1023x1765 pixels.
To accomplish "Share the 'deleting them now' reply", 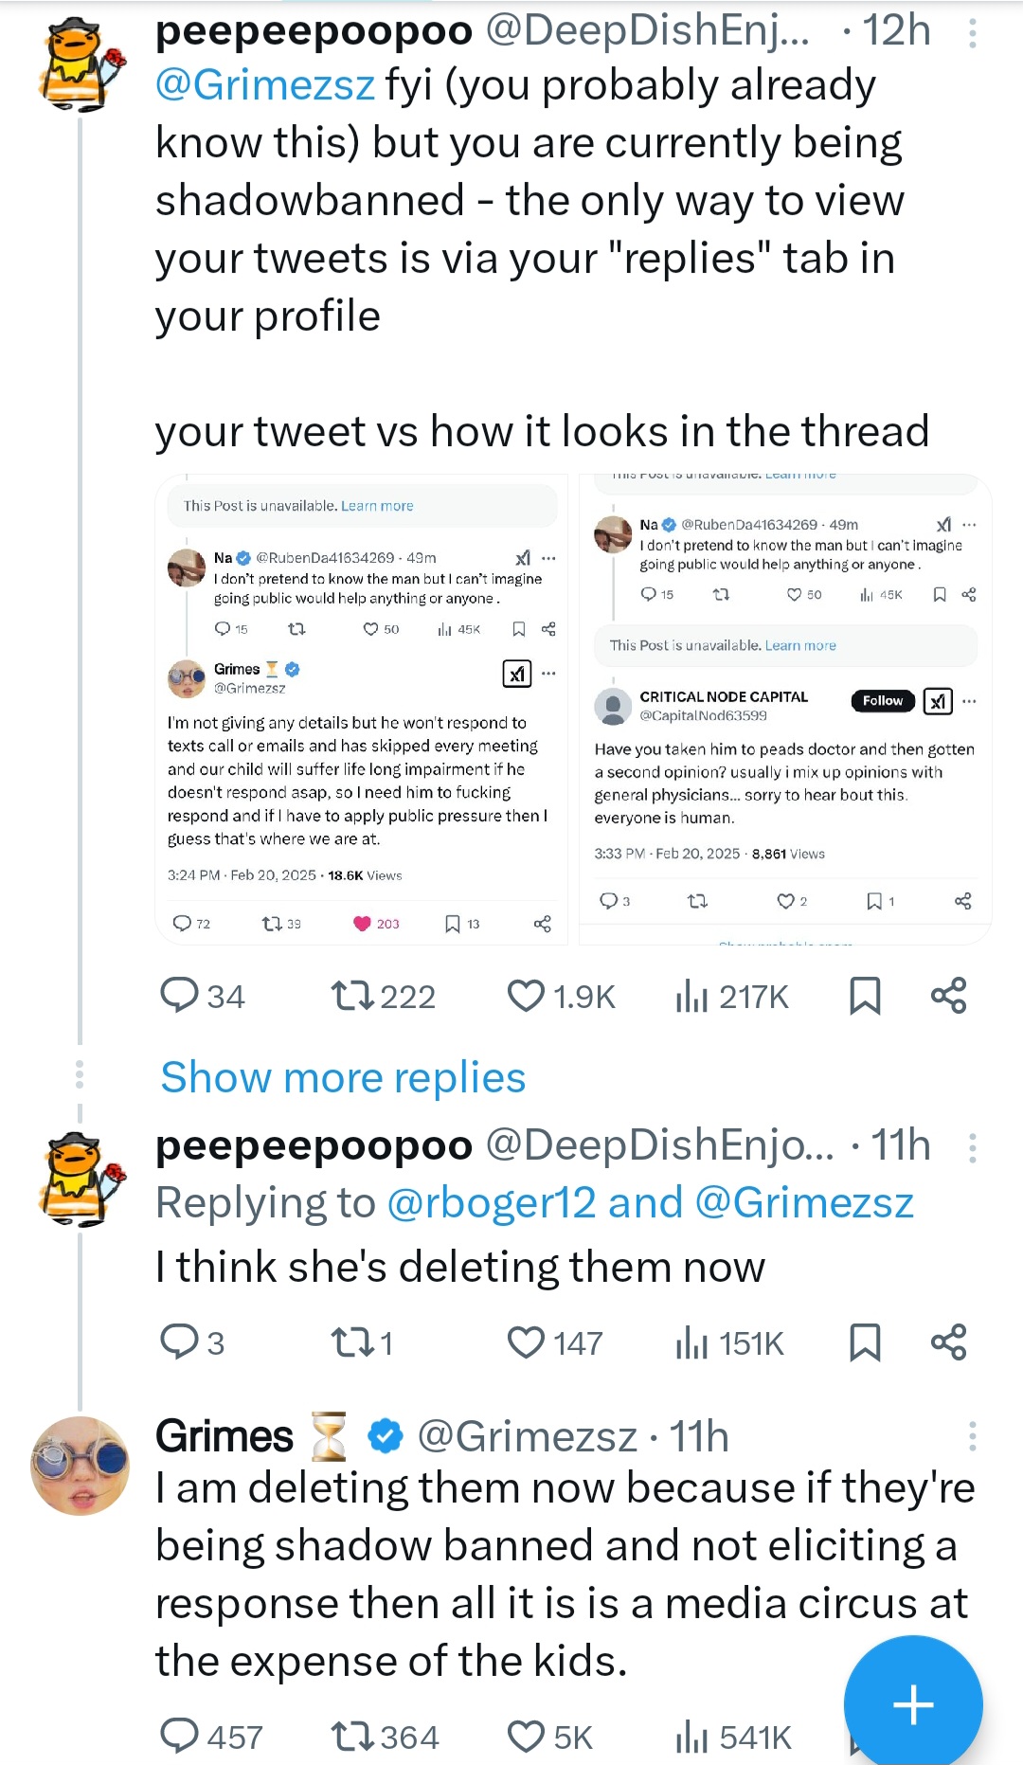I will [948, 1342].
